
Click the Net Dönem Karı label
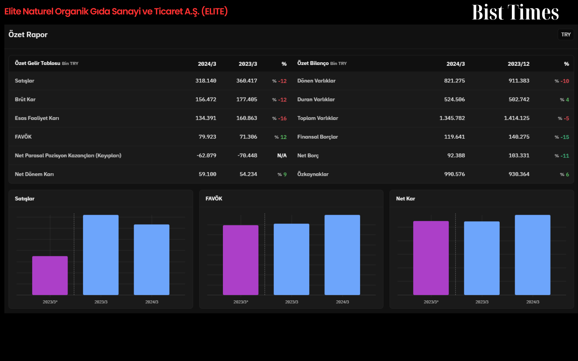coord(34,174)
